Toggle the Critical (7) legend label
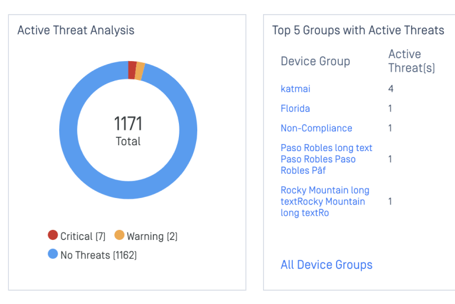Image resolution: width=455 pixels, height=304 pixels. click(x=82, y=236)
